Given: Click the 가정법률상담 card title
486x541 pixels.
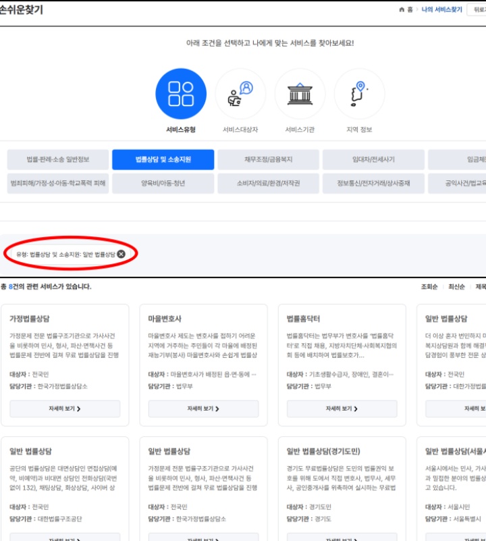Looking at the screenshot, I should [x=30, y=319].
